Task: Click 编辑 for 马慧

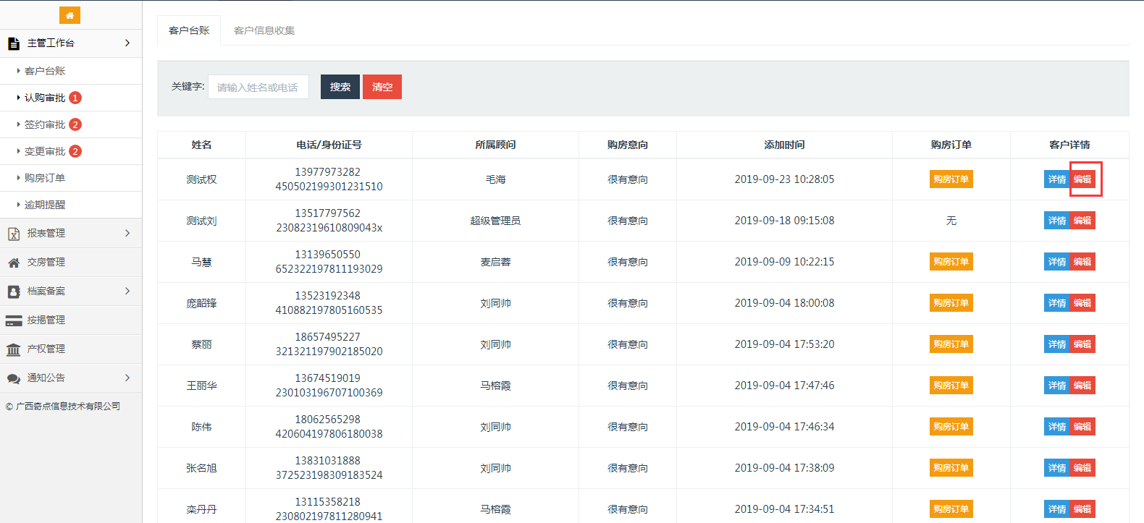Action: tap(1082, 262)
